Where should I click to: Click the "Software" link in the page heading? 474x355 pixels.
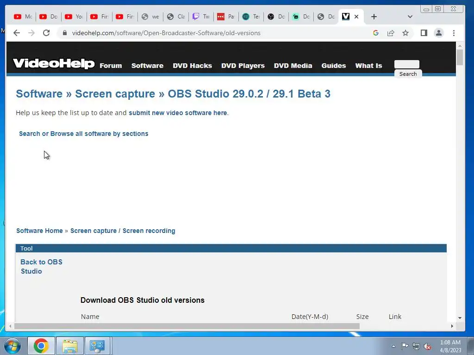tap(39, 94)
